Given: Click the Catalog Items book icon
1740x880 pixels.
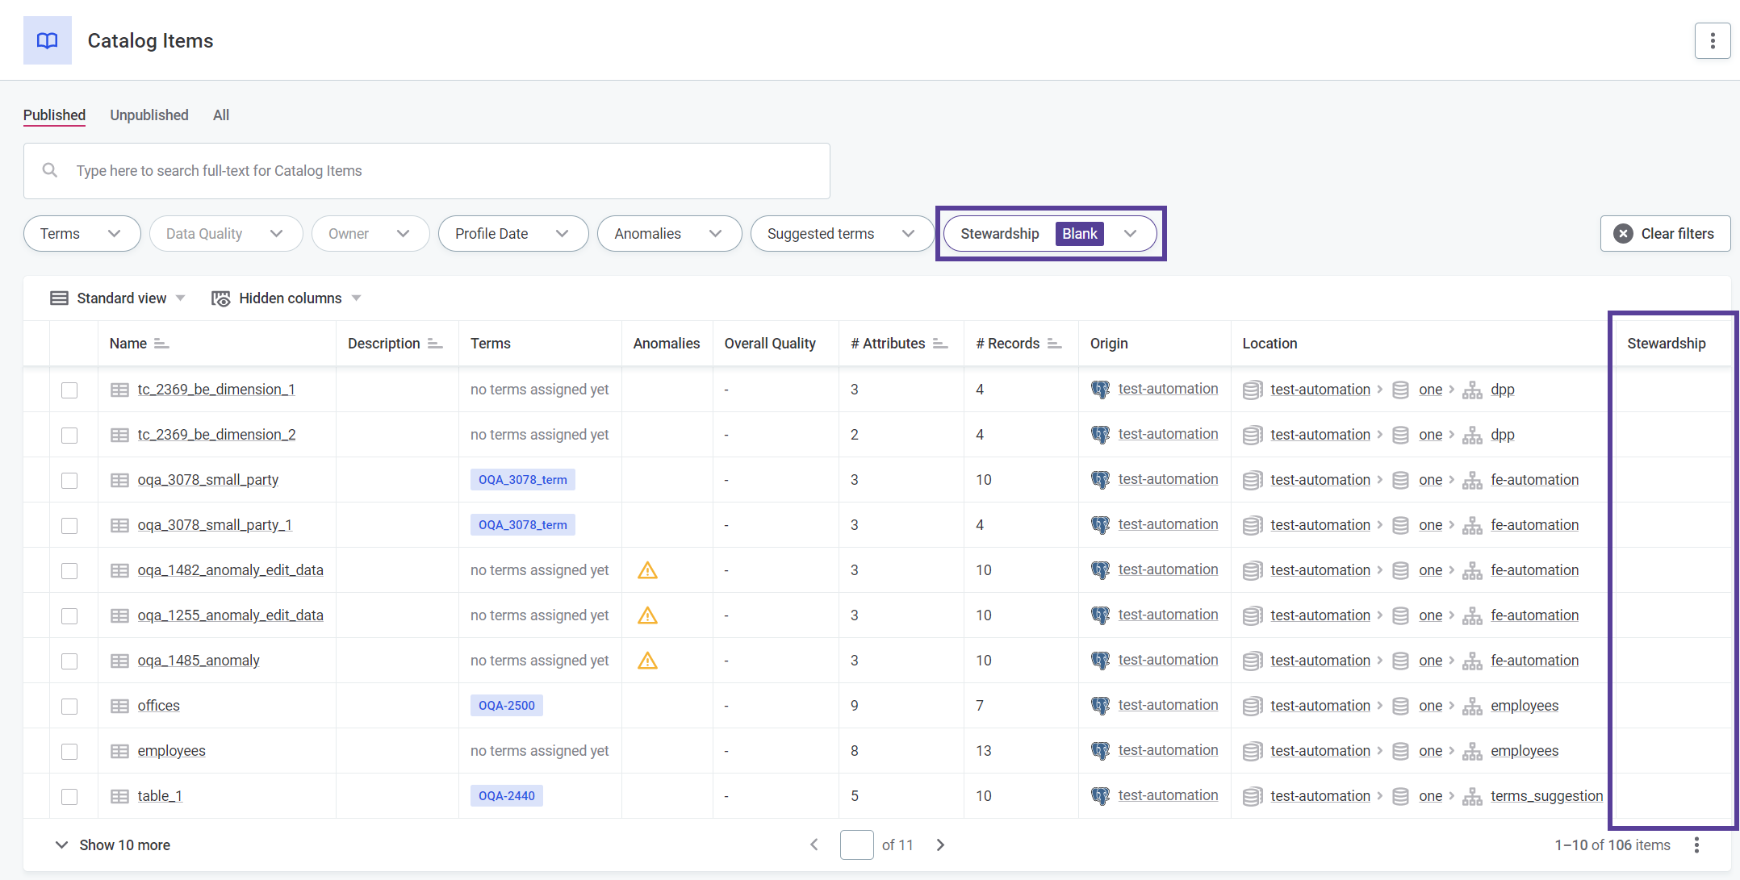Looking at the screenshot, I should point(47,40).
